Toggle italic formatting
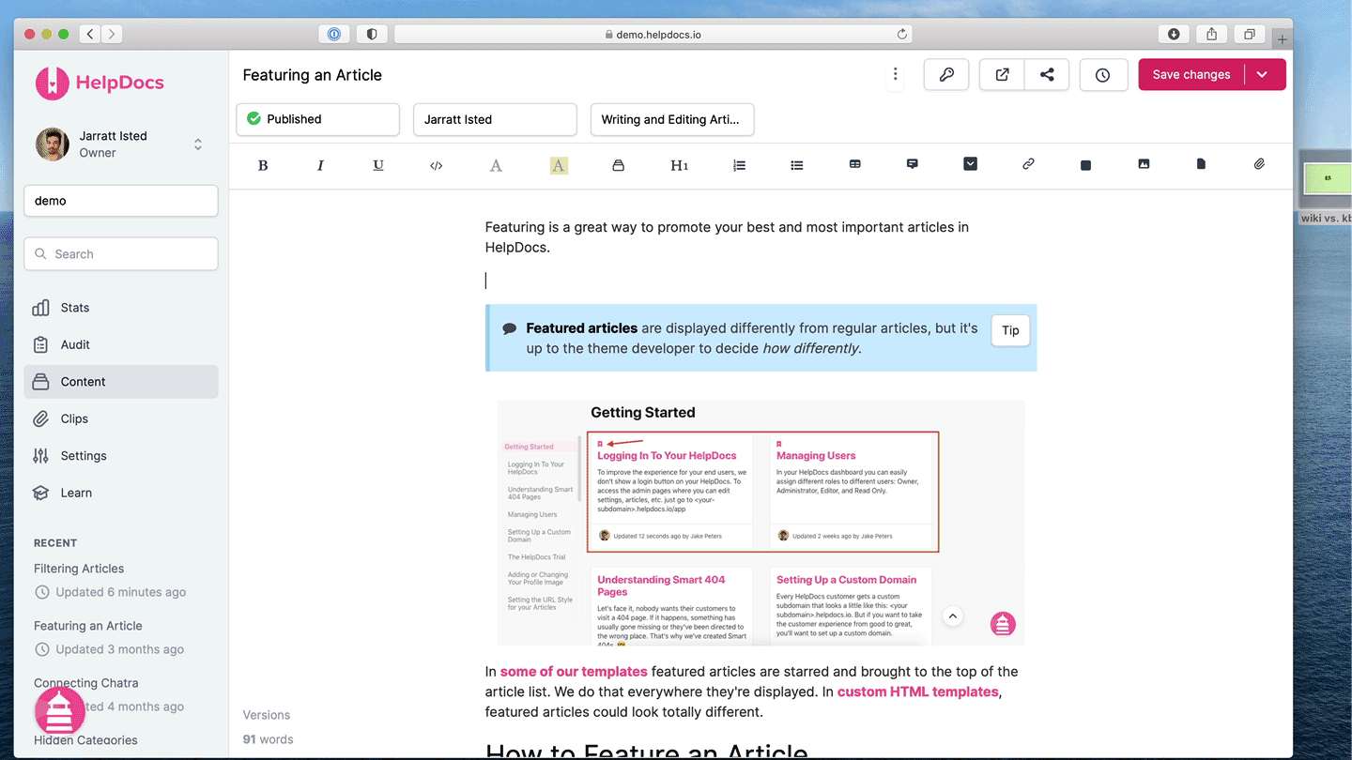The height and width of the screenshot is (760, 1352). click(320, 165)
